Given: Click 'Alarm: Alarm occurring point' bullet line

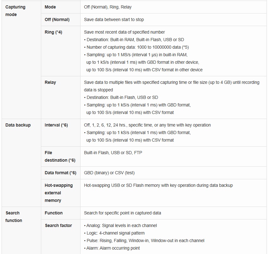Looking at the screenshot, I should point(112,248).
